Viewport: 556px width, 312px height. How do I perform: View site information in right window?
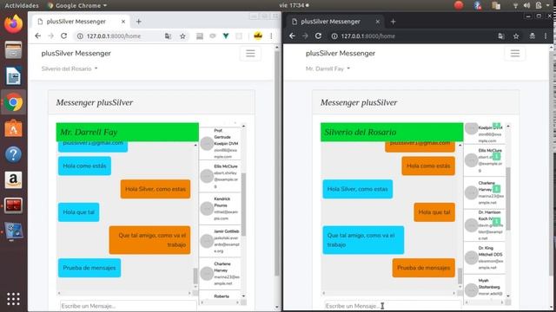coord(334,36)
